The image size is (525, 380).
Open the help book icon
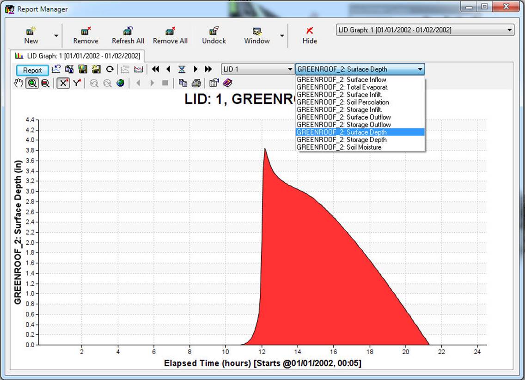(227, 83)
